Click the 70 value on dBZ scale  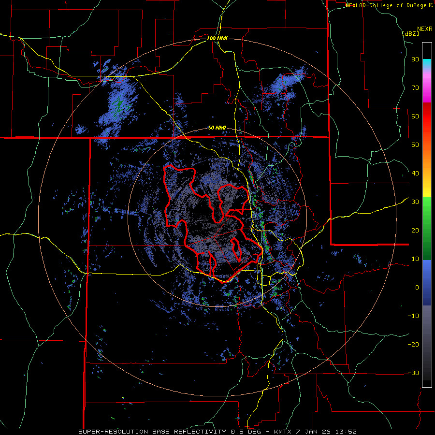415,88
